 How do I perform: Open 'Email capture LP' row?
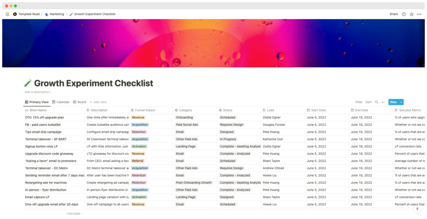(37, 197)
